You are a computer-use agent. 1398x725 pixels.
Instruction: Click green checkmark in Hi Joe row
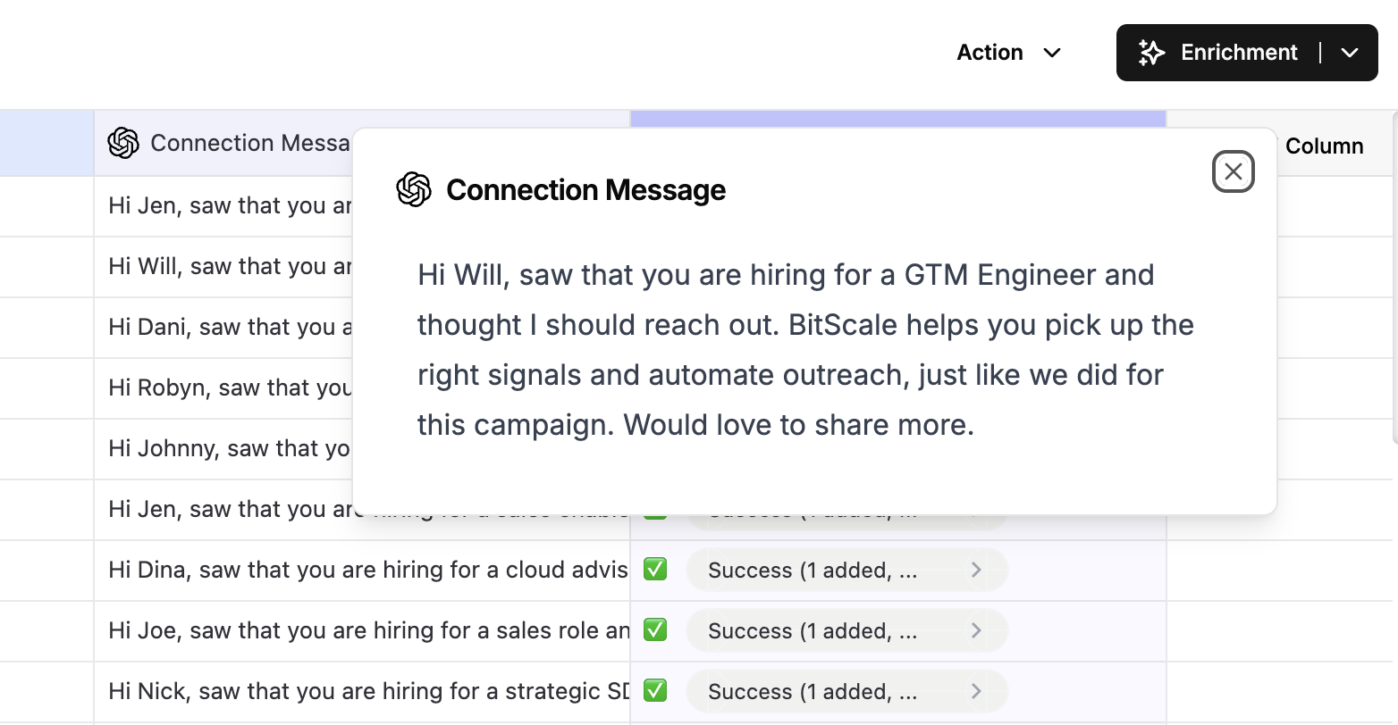[x=655, y=629]
